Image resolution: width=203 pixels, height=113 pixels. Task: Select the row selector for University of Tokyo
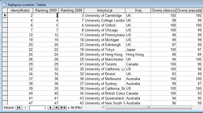[5, 49]
